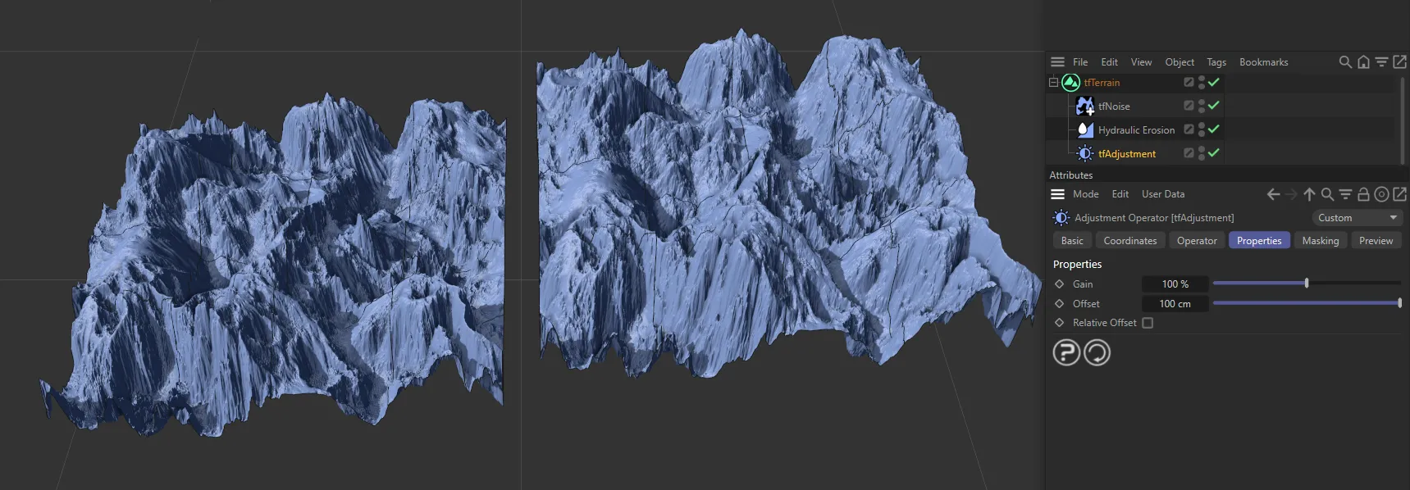Click the layer icon on the tfNoise row
Image resolution: width=1410 pixels, height=490 pixels.
coord(1189,106)
